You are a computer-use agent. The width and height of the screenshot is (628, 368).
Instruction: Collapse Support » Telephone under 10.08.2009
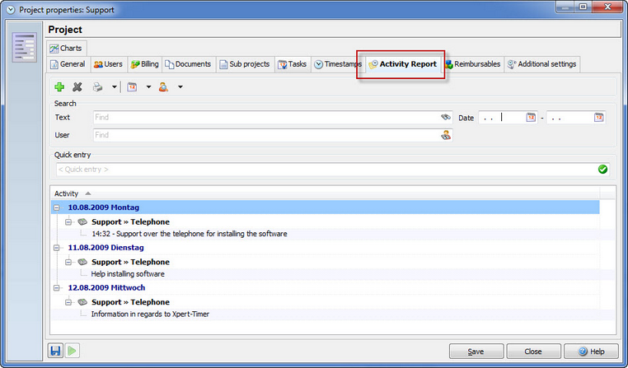(68, 222)
